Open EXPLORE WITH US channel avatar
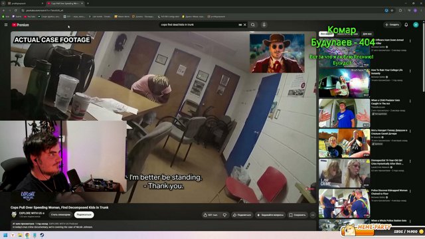Screen dimensions: 425x239 coord(14,214)
